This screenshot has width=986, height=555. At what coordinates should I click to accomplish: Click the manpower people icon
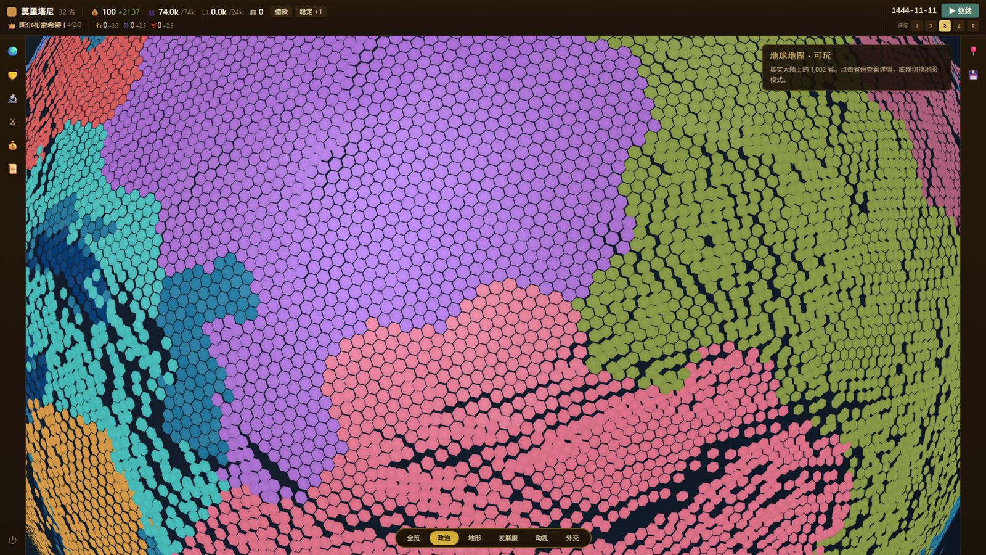(151, 12)
